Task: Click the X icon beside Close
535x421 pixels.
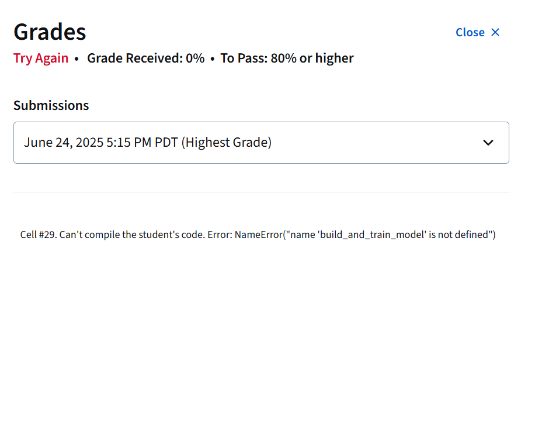Action: (495, 33)
